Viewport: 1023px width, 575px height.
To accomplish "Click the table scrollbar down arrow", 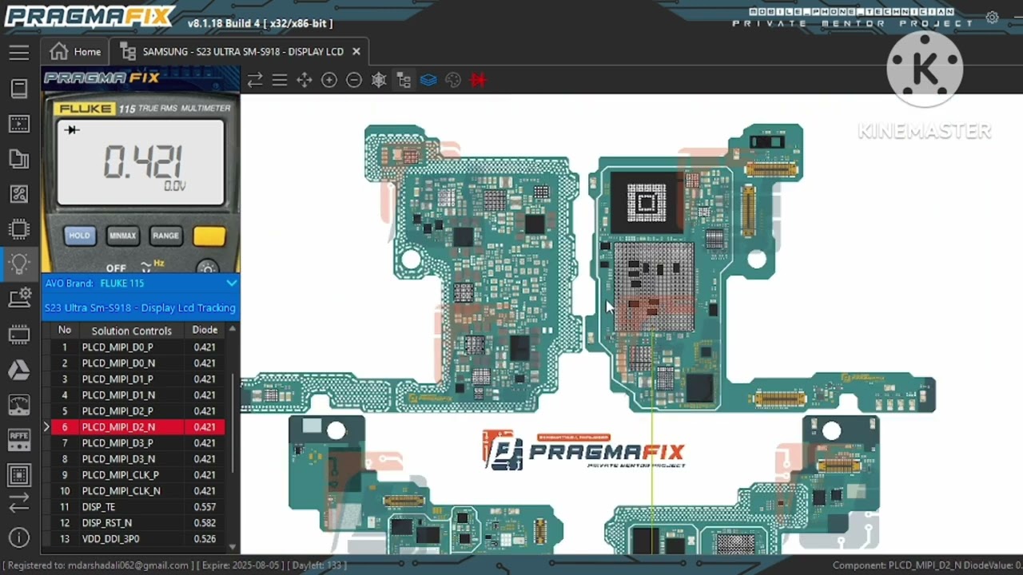I will (233, 548).
